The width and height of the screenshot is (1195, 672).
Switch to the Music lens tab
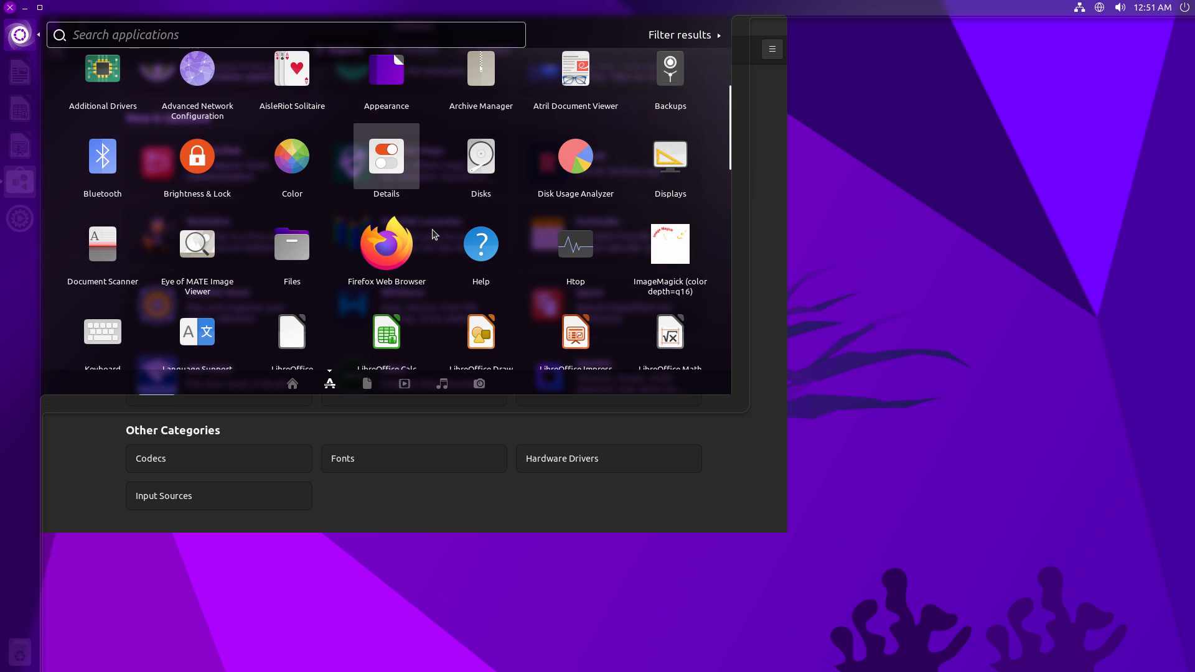pyautogui.click(x=442, y=384)
